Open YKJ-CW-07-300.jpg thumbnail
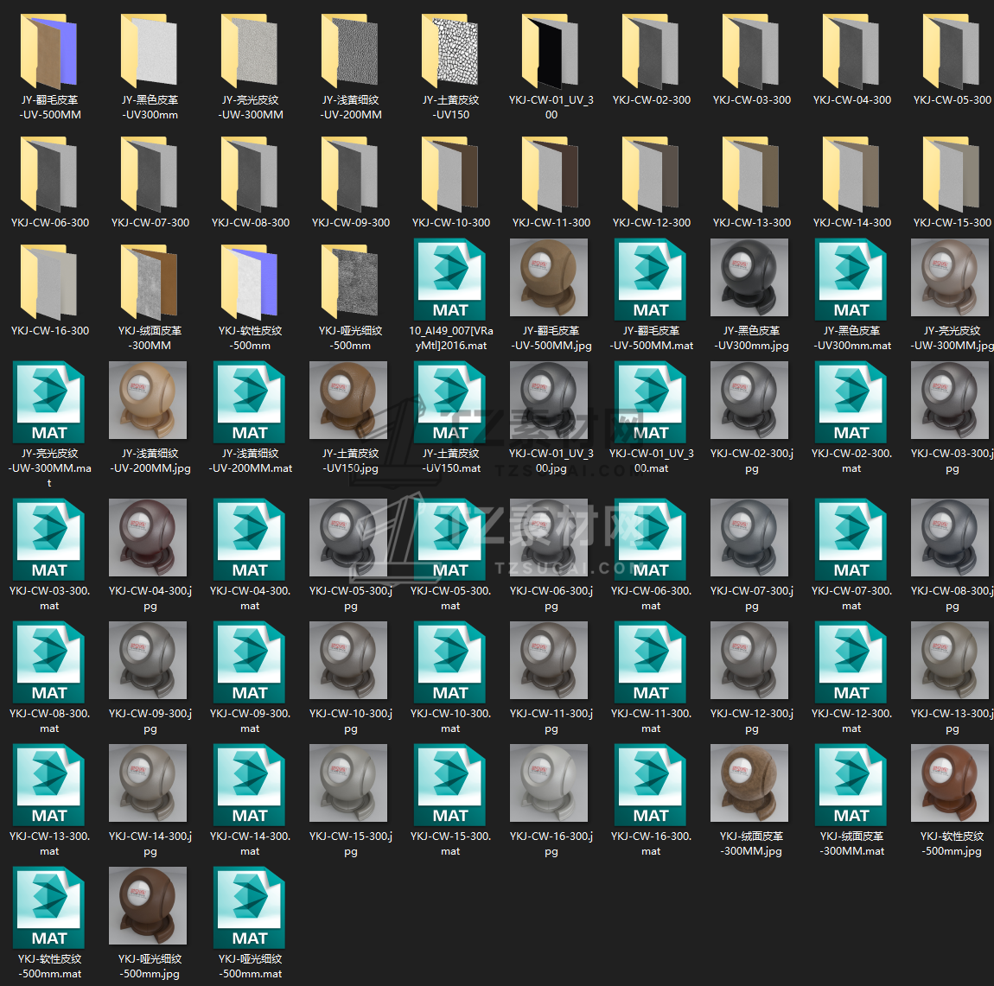This screenshot has width=994, height=986. (749, 538)
